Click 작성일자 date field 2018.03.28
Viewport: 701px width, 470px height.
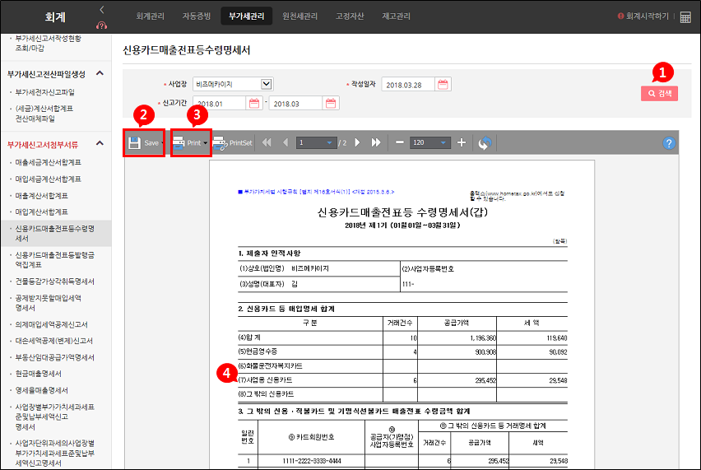point(407,84)
